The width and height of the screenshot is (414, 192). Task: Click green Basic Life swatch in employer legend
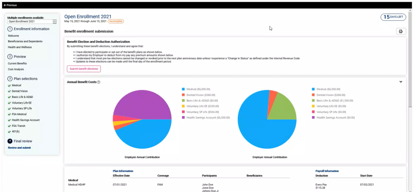pyautogui.click(x=313, y=101)
